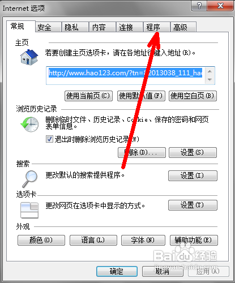This screenshot has width=235, height=283.
Task: Click the 使用空白页(B) button
Action: click(x=193, y=96)
